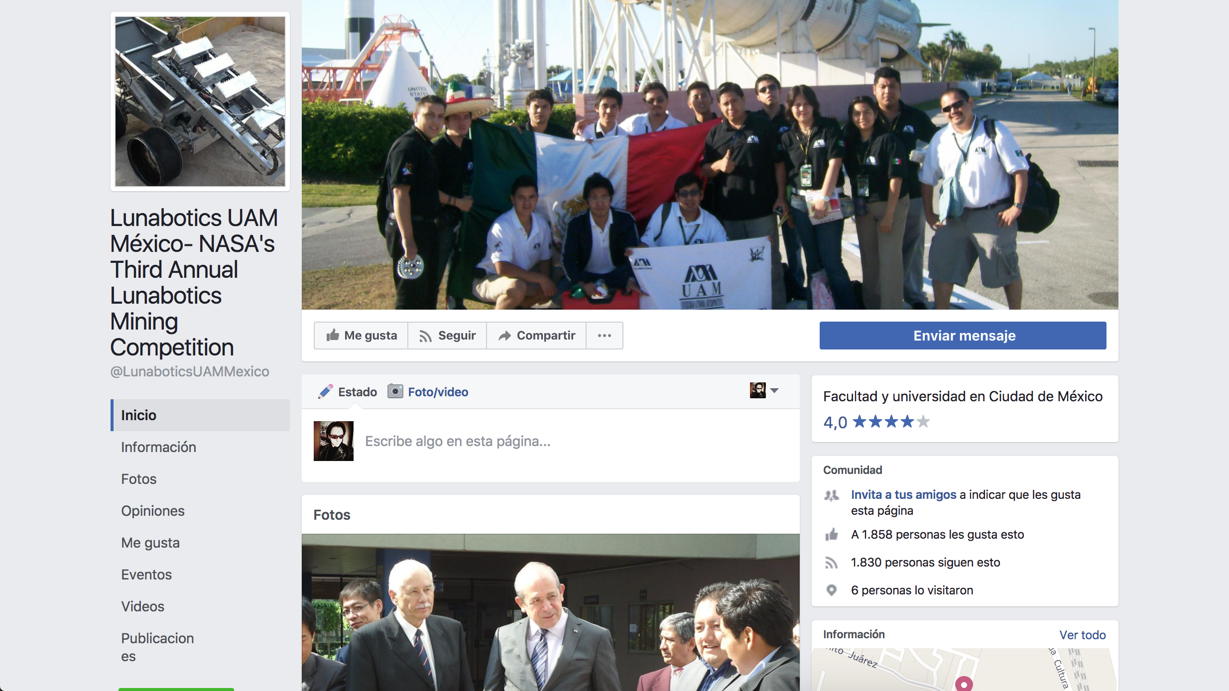Click the user avatar beside the composer
Image resolution: width=1229 pixels, height=691 pixels.
pos(334,441)
